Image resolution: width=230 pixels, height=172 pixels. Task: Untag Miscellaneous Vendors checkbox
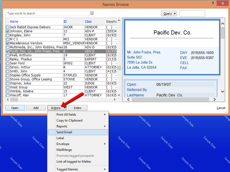point(7,43)
